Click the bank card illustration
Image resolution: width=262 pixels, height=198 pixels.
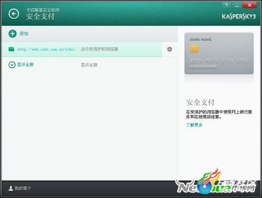pos(219,53)
